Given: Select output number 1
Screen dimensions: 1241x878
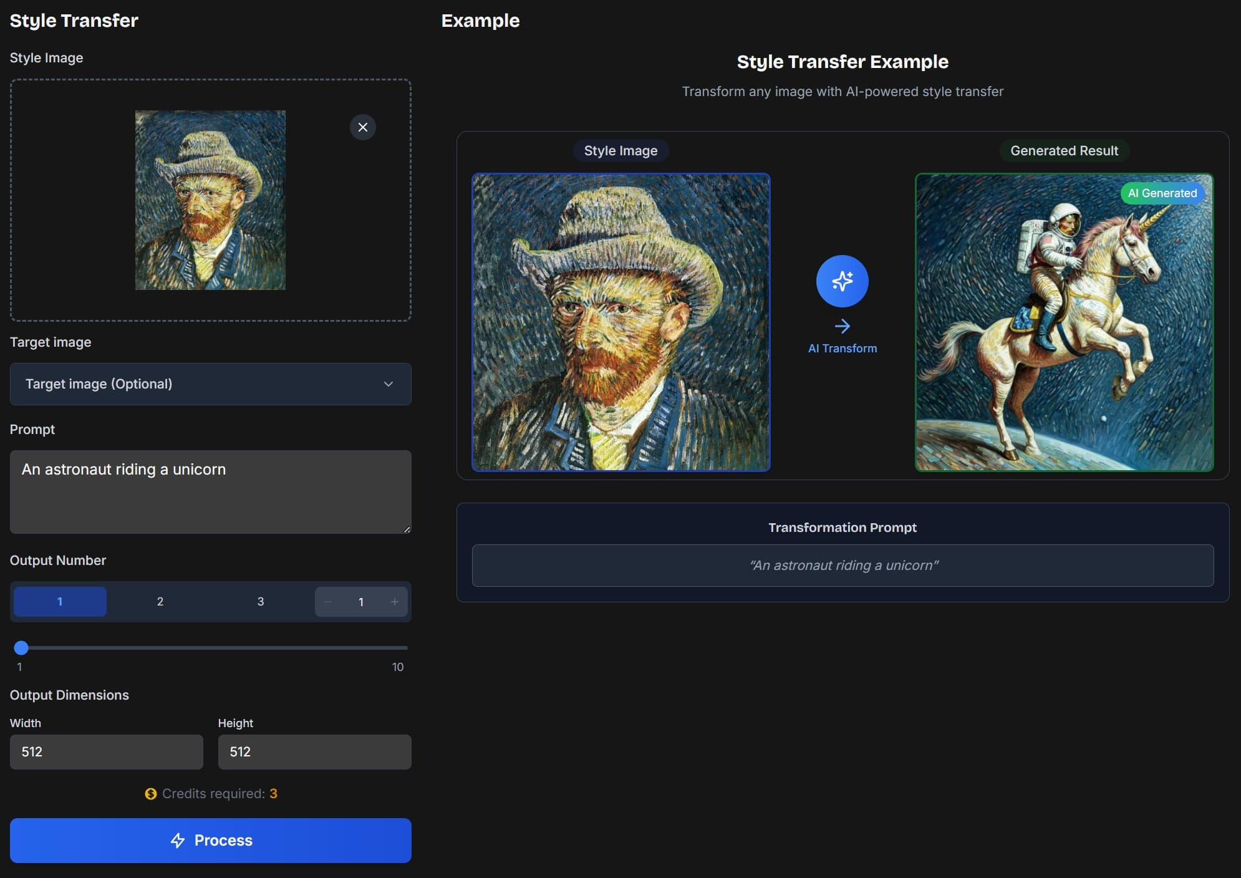Looking at the screenshot, I should tap(60, 602).
